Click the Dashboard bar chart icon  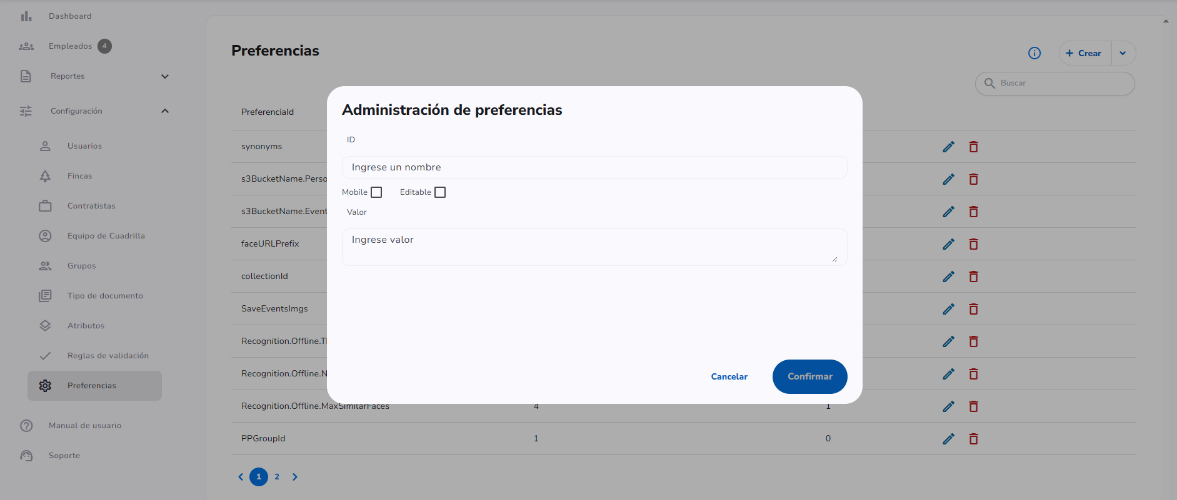[26, 16]
